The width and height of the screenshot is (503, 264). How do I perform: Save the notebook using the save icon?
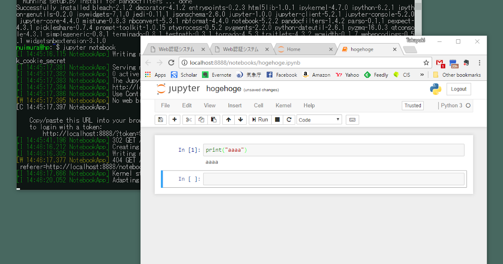[x=161, y=119]
